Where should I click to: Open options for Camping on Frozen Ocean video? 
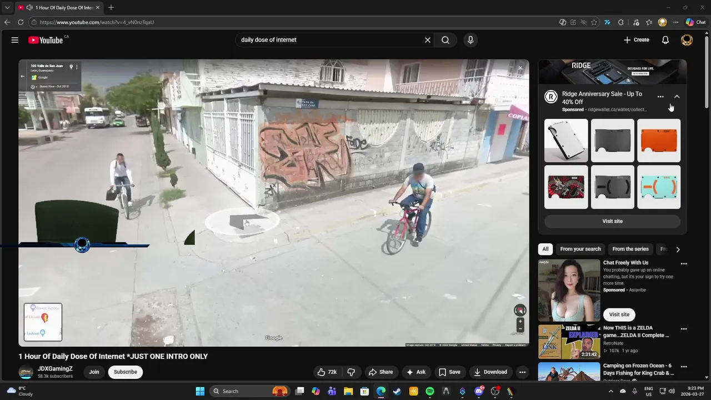[684, 367]
